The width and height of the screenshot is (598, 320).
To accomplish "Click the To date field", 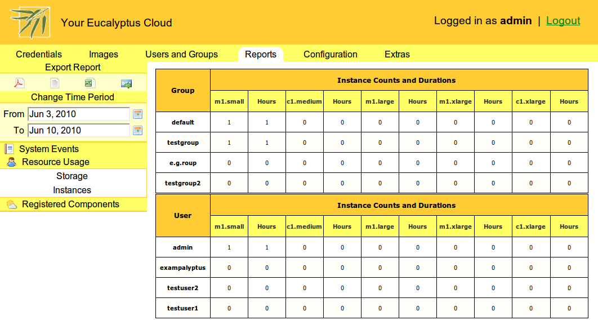I will click(x=79, y=131).
